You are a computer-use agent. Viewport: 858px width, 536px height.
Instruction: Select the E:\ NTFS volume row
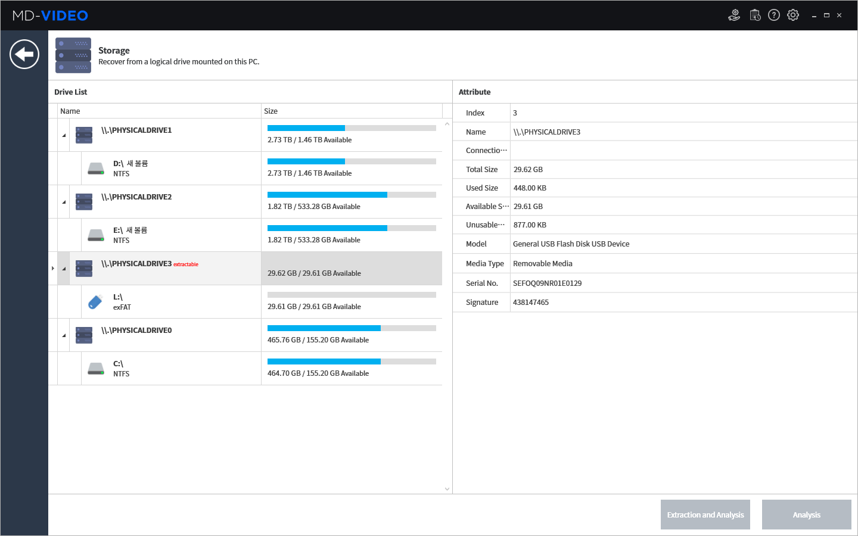pyautogui.click(x=245, y=235)
